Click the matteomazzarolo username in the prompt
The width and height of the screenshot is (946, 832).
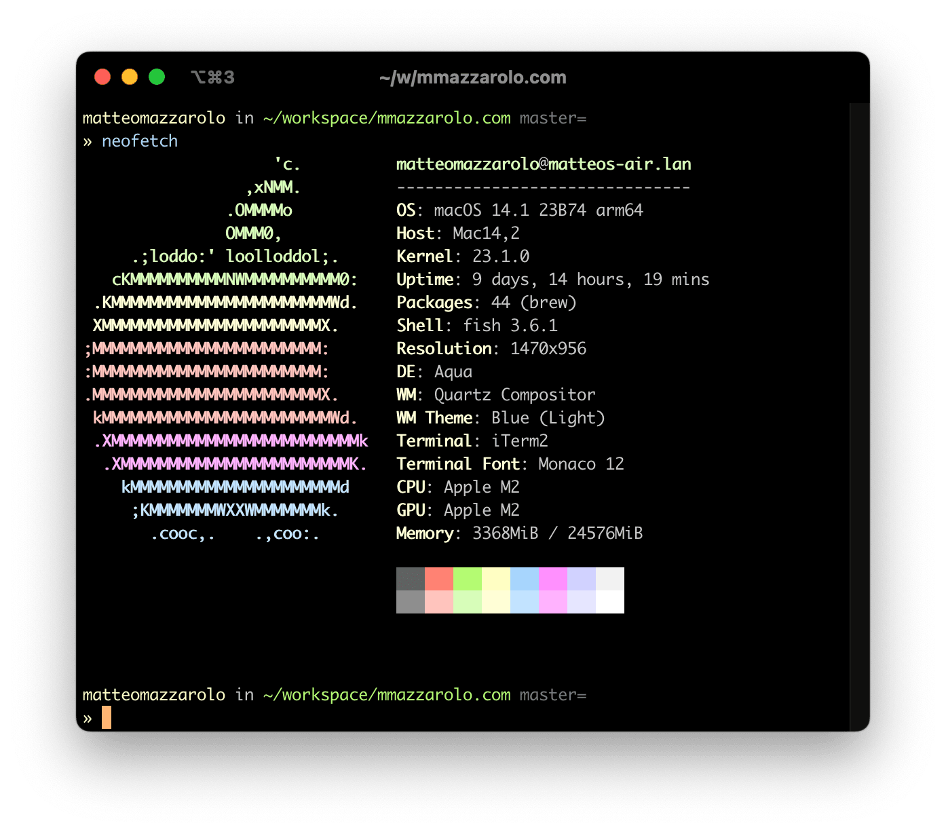pos(154,694)
